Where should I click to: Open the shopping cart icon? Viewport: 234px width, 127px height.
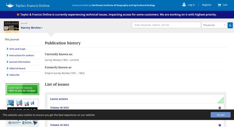click(219, 5)
